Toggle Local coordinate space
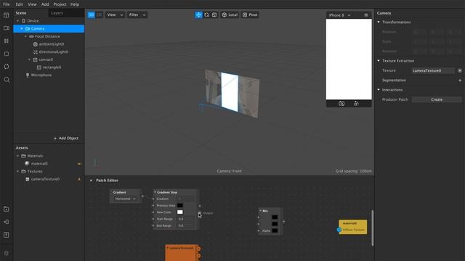 coord(230,14)
